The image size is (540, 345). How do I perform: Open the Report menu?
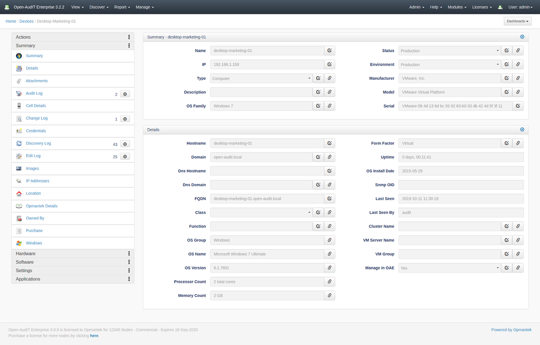(122, 7)
